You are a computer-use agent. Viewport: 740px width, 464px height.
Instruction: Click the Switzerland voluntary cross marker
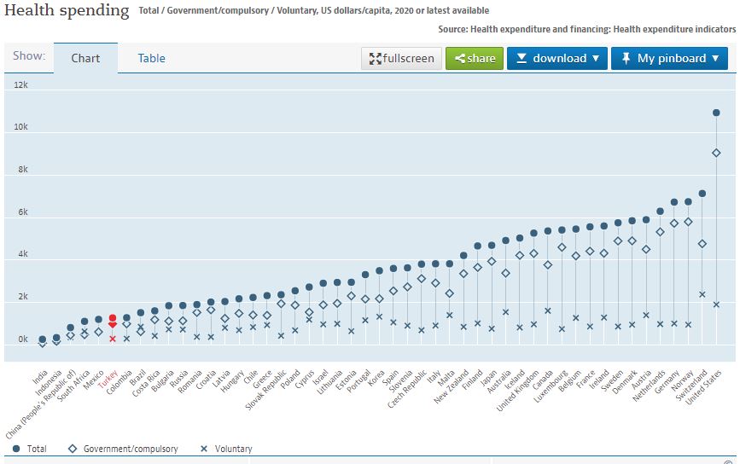click(x=702, y=294)
